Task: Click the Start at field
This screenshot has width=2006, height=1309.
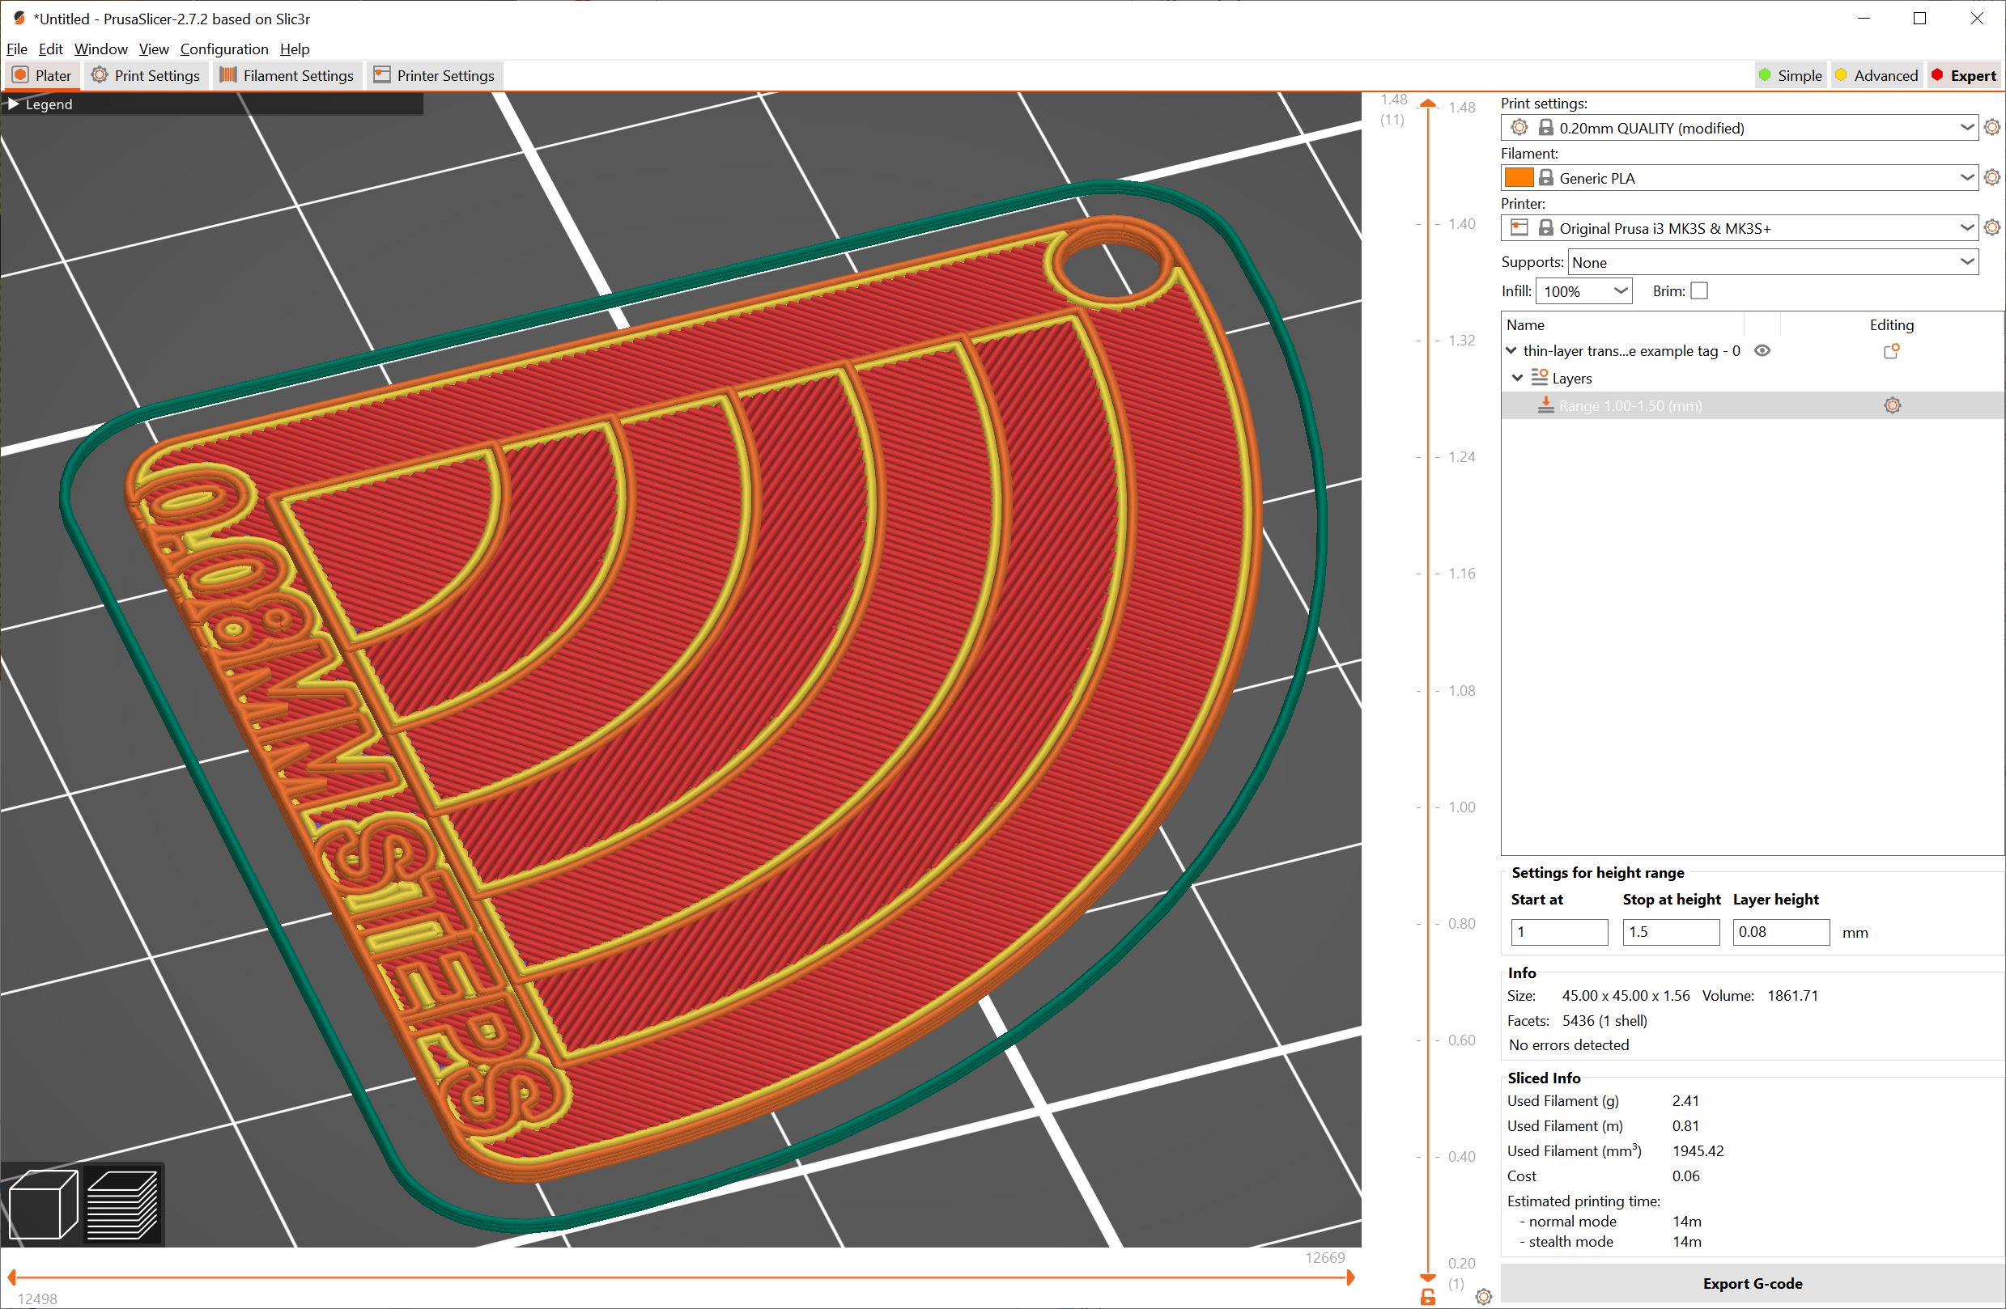Action: pyautogui.click(x=1559, y=932)
